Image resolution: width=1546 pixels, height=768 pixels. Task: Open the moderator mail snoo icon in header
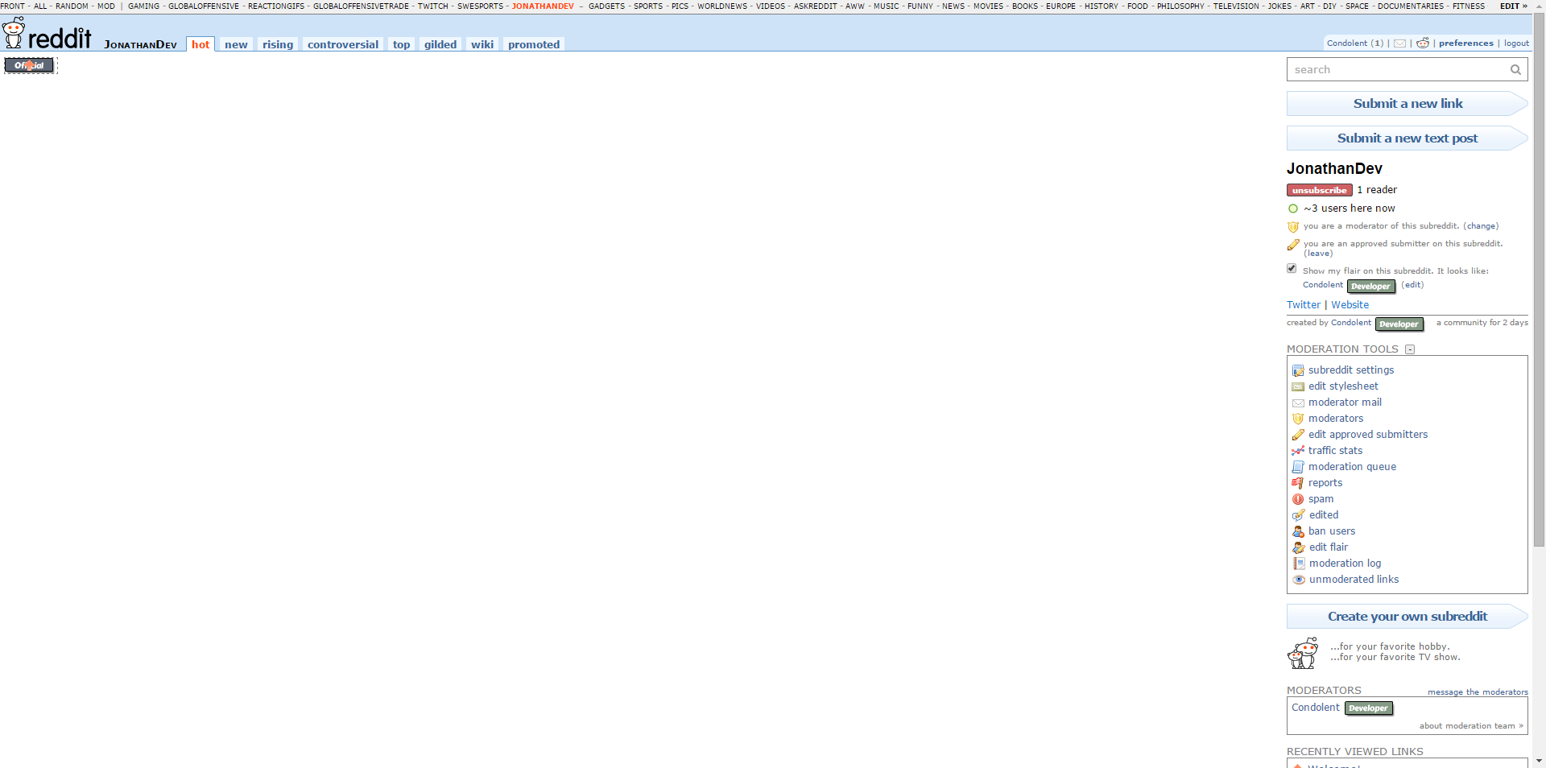(1423, 43)
